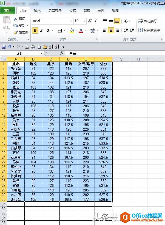Toggle middle vertical align
The image size is (165, 225).
point(111,21)
